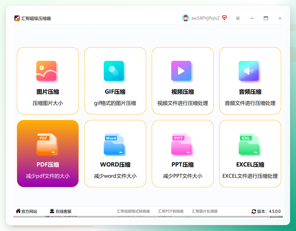Click the house icon beside 官方网站
The image size is (296, 231).
(18, 211)
